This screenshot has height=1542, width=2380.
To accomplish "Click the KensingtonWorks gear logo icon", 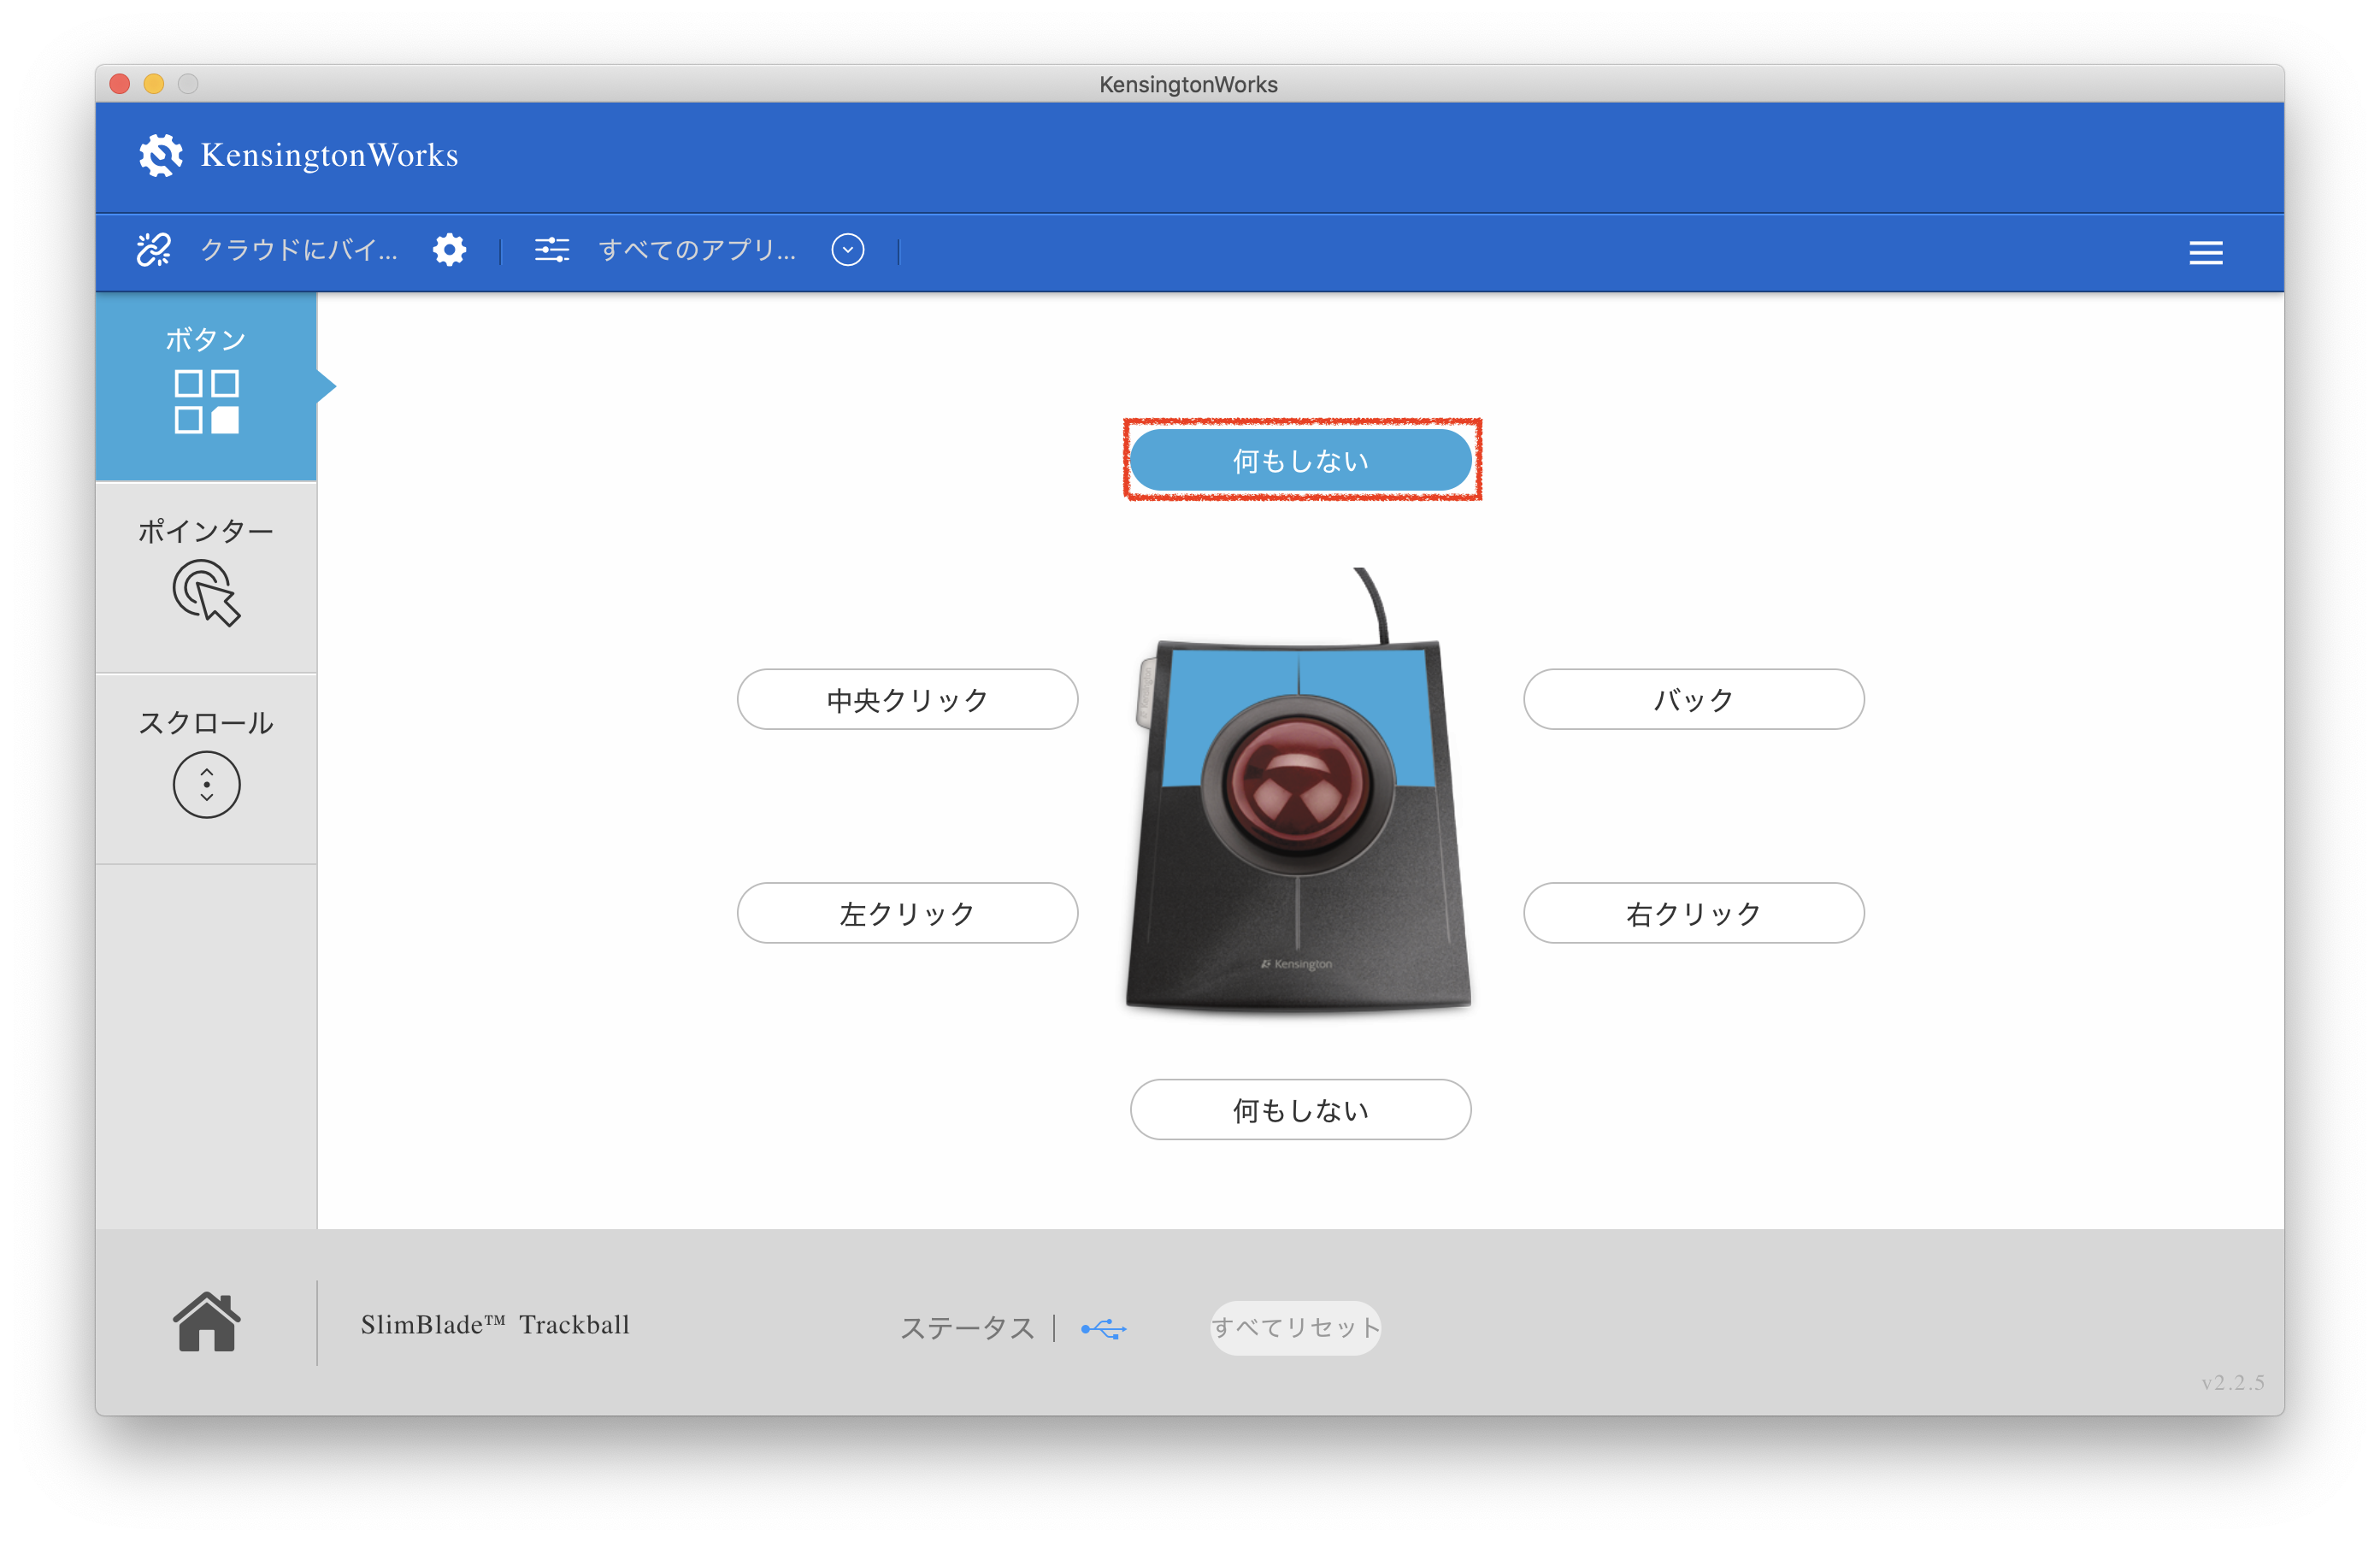I will tap(161, 155).
